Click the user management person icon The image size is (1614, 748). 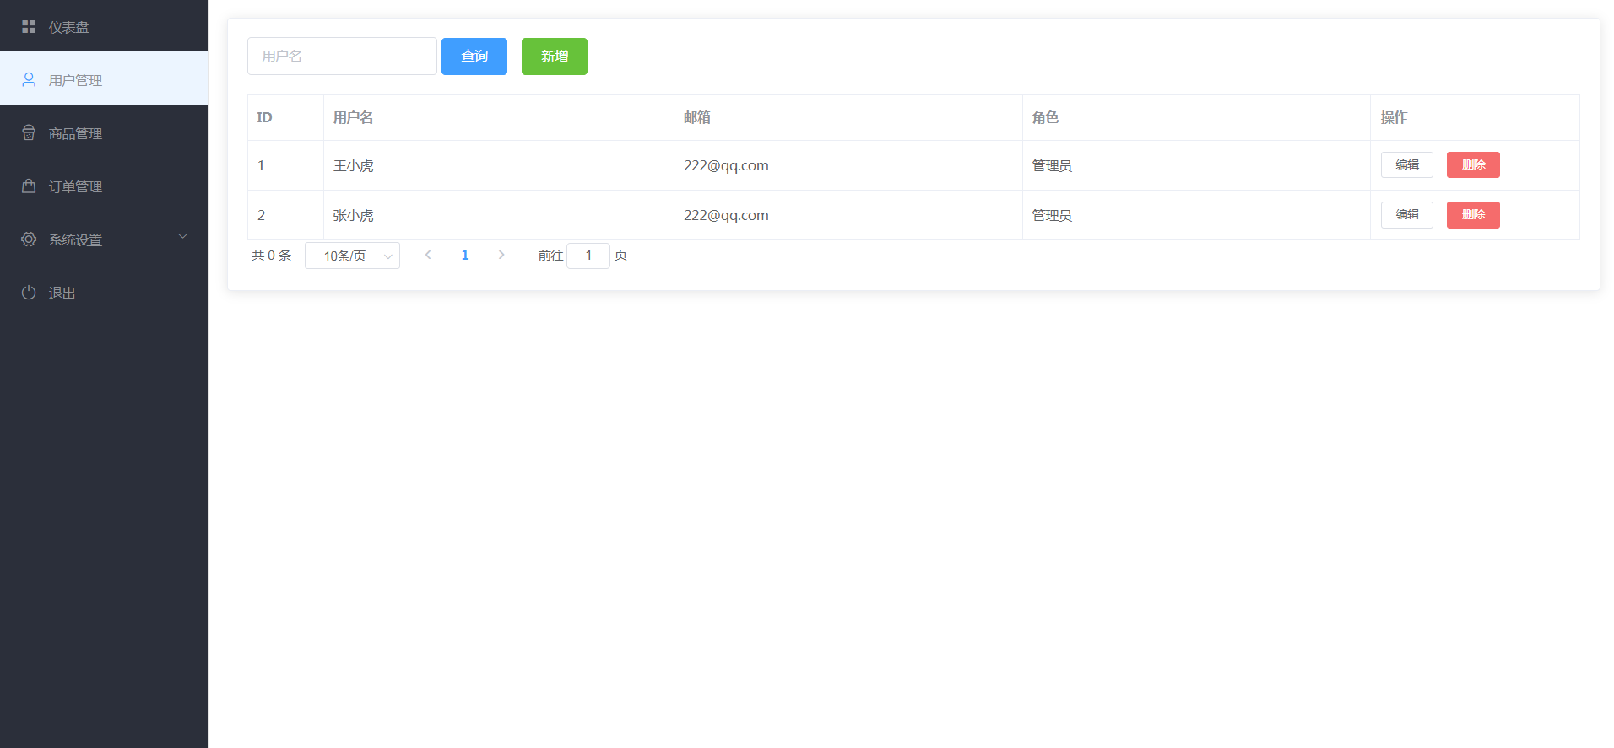point(29,79)
